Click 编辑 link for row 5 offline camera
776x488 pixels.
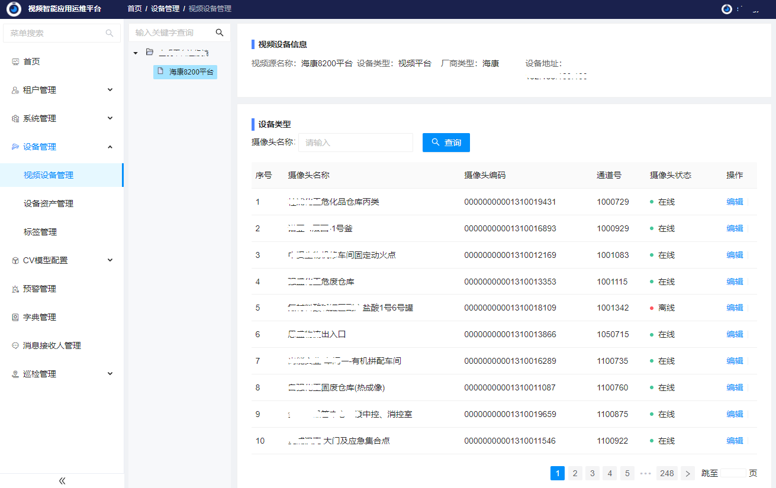click(x=735, y=308)
